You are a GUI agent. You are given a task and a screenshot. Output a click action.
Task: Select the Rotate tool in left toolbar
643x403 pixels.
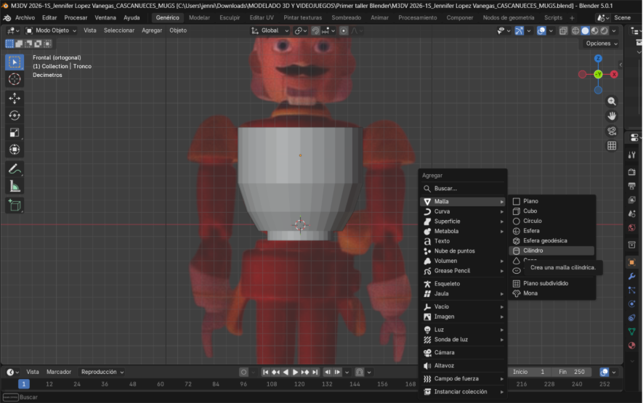click(x=15, y=115)
